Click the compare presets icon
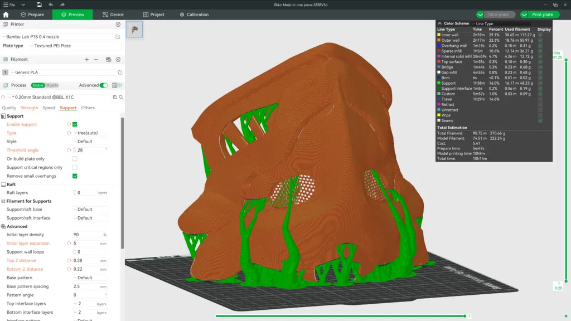571x321 pixels. coord(120,85)
